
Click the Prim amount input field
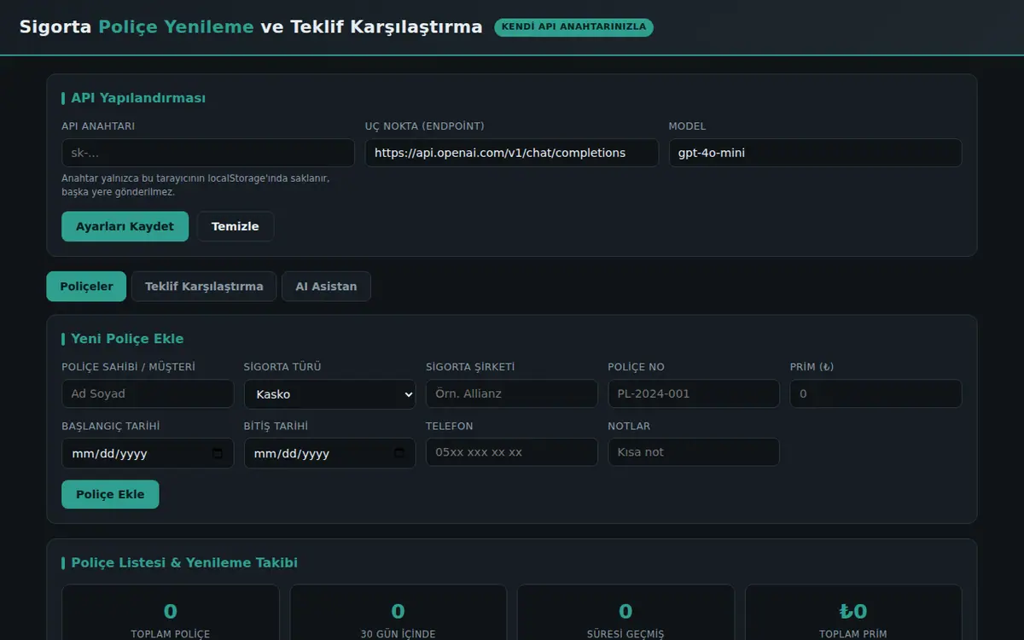pyautogui.click(x=876, y=394)
